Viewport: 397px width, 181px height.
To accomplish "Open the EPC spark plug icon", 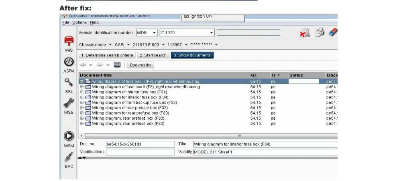I will [x=69, y=157].
